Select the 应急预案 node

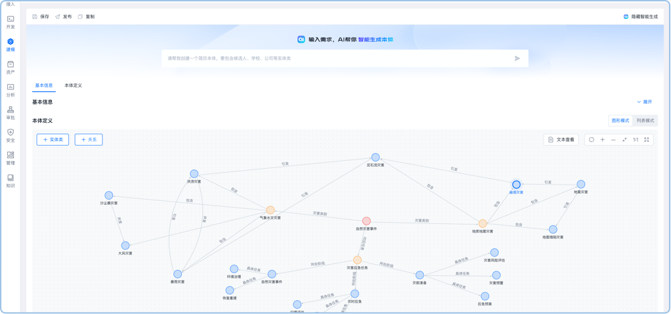(x=485, y=296)
